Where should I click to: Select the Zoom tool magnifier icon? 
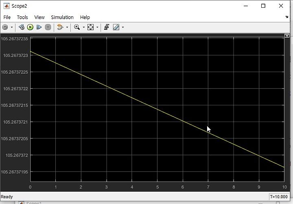[x=77, y=27]
